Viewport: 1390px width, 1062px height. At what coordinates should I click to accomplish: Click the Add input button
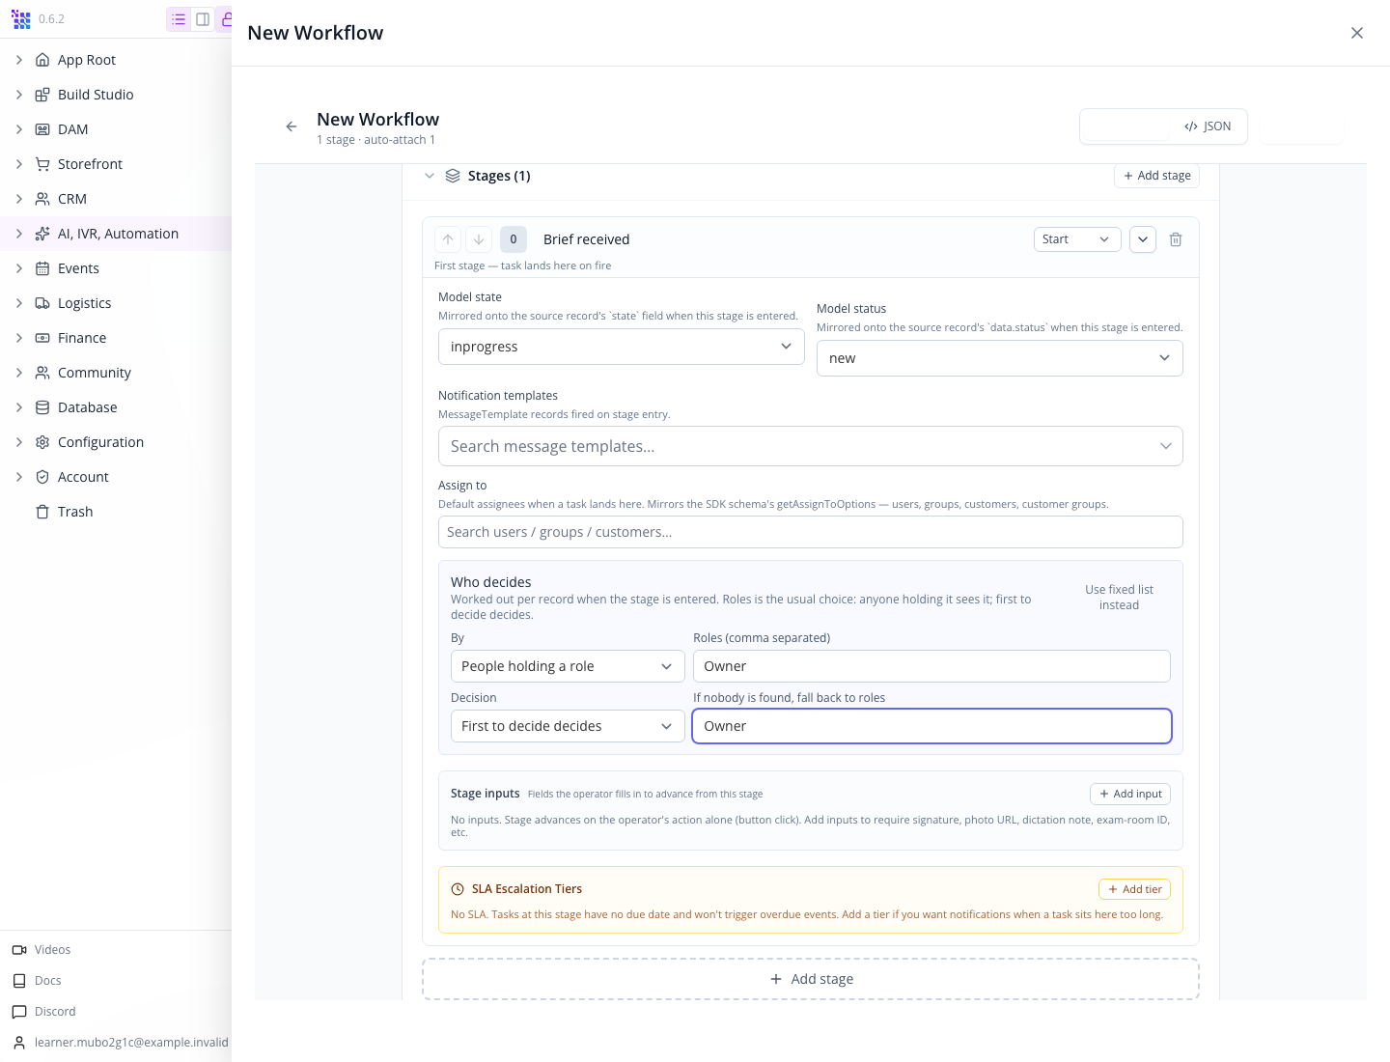point(1130,794)
